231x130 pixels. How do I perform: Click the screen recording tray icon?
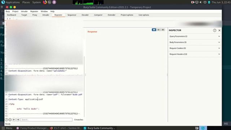point(193,2)
